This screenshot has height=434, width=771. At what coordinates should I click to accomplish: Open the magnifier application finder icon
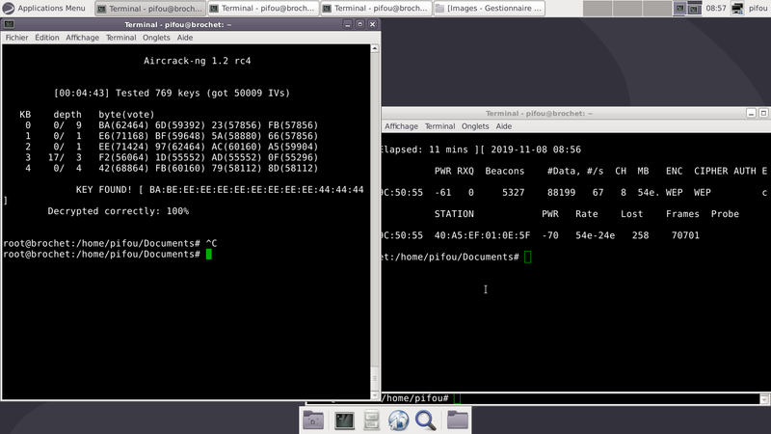click(425, 420)
